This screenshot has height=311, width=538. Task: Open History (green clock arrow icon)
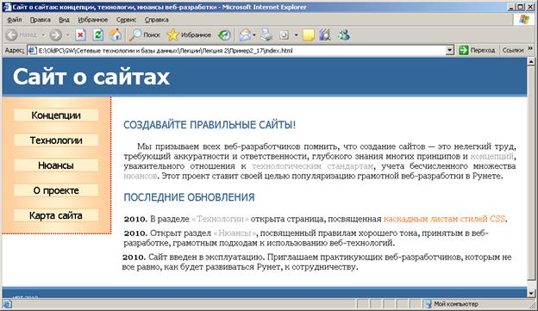click(x=224, y=34)
